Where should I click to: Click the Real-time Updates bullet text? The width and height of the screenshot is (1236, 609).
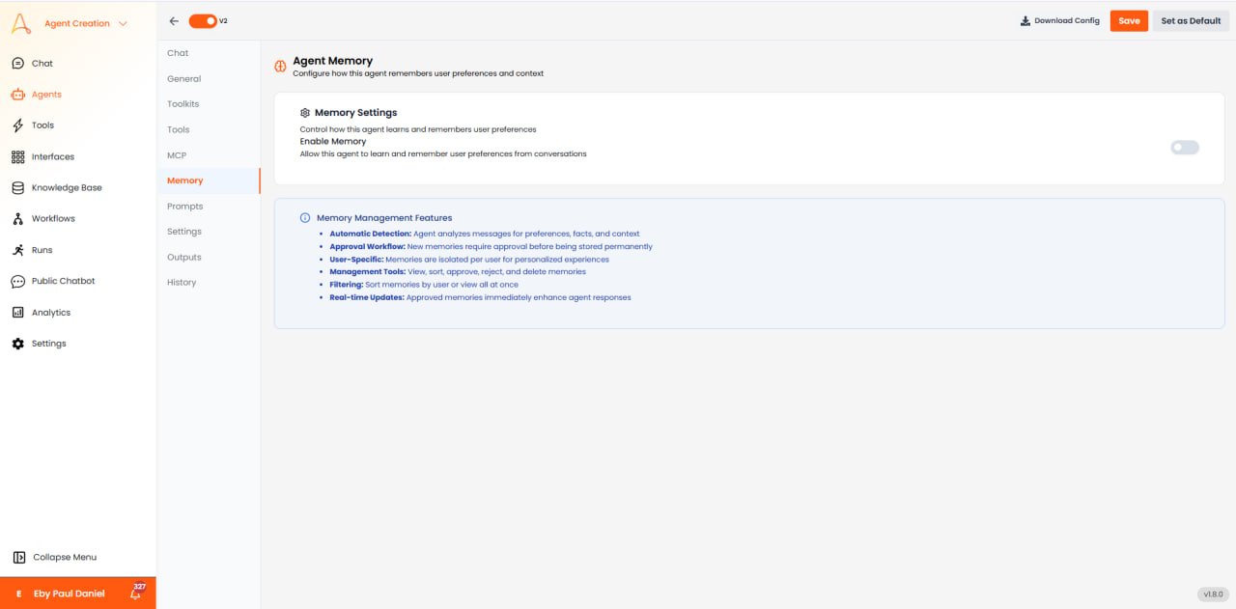[x=480, y=297]
